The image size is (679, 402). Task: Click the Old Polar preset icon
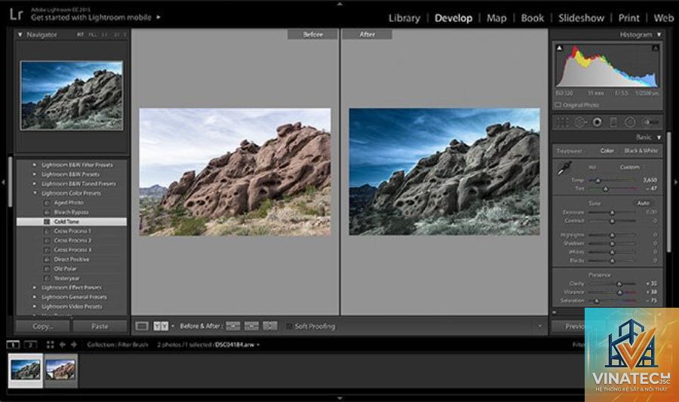coord(47,269)
